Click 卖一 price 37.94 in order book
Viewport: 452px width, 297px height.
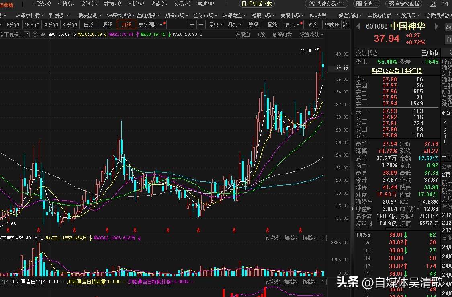[x=390, y=103]
